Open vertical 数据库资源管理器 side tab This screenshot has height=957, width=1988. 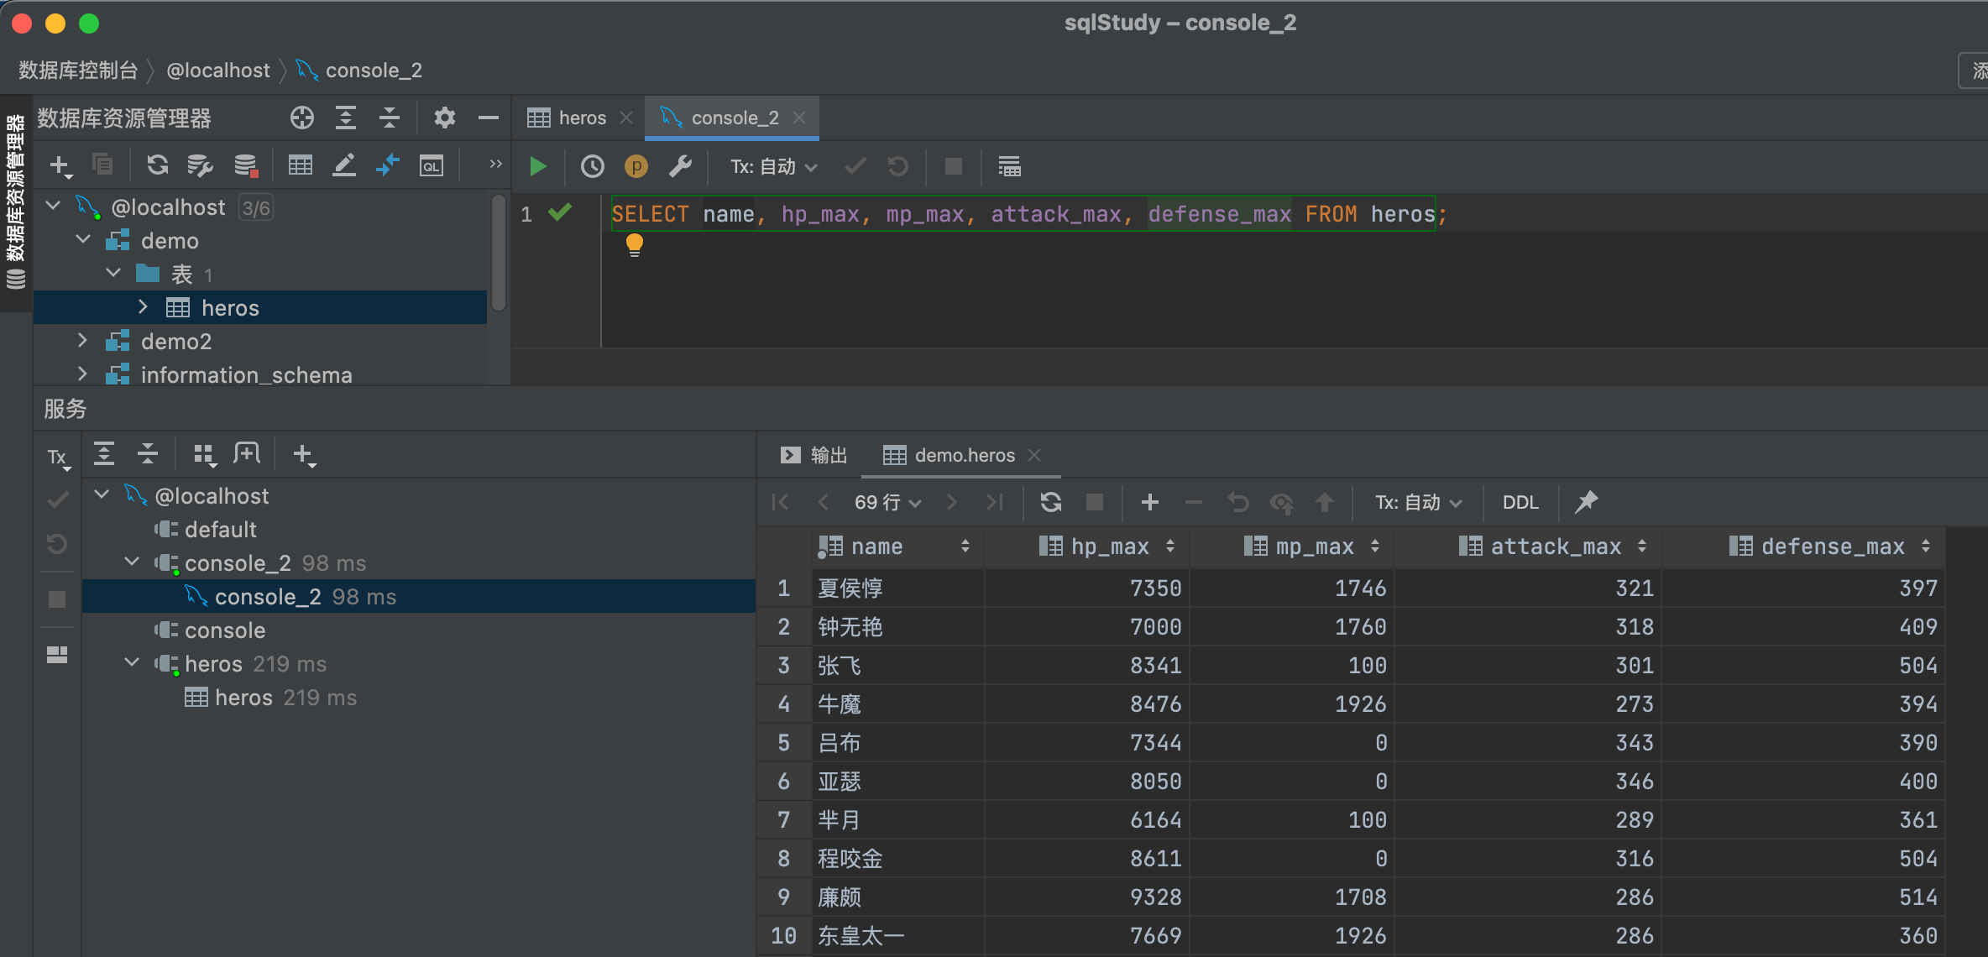coord(15,201)
